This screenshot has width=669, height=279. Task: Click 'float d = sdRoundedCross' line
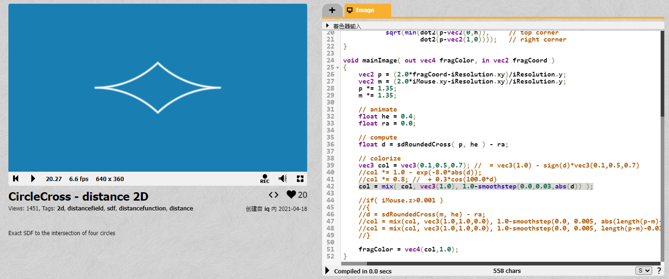[433, 144]
